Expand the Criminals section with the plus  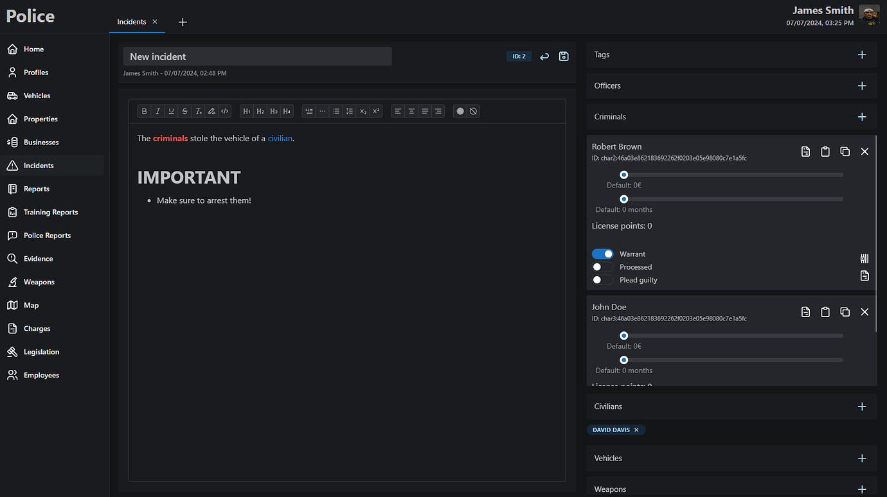coord(862,116)
